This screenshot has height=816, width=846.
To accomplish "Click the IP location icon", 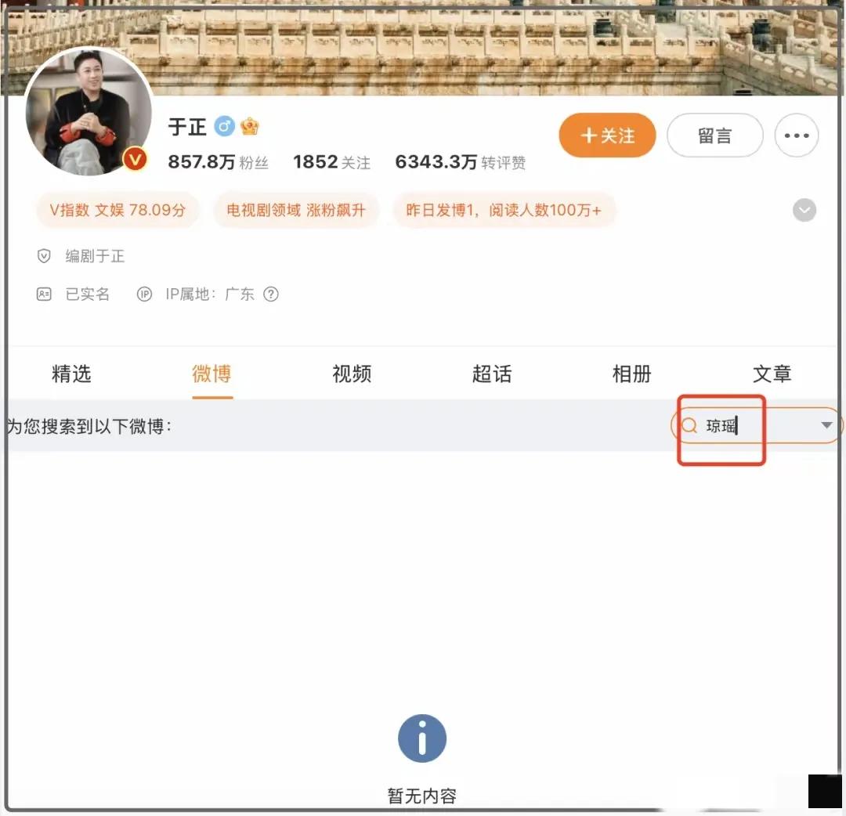I will [x=144, y=294].
